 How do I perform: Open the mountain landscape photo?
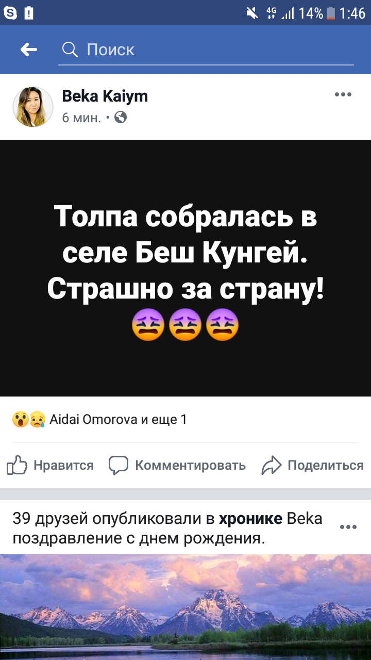pyautogui.click(x=185, y=607)
